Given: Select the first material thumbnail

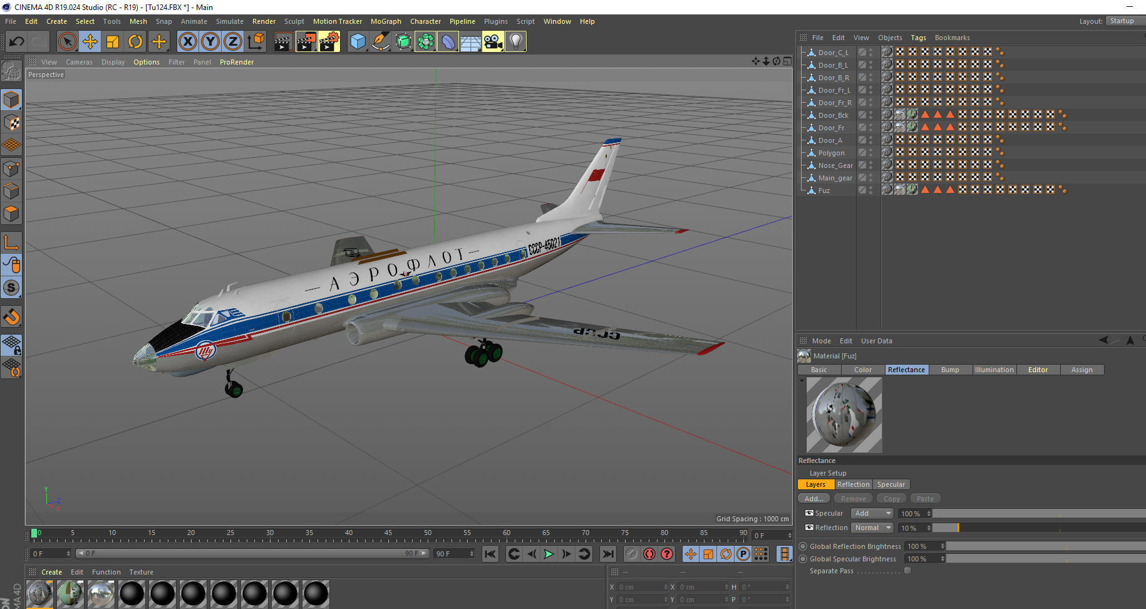Looking at the screenshot, I should (x=40, y=593).
